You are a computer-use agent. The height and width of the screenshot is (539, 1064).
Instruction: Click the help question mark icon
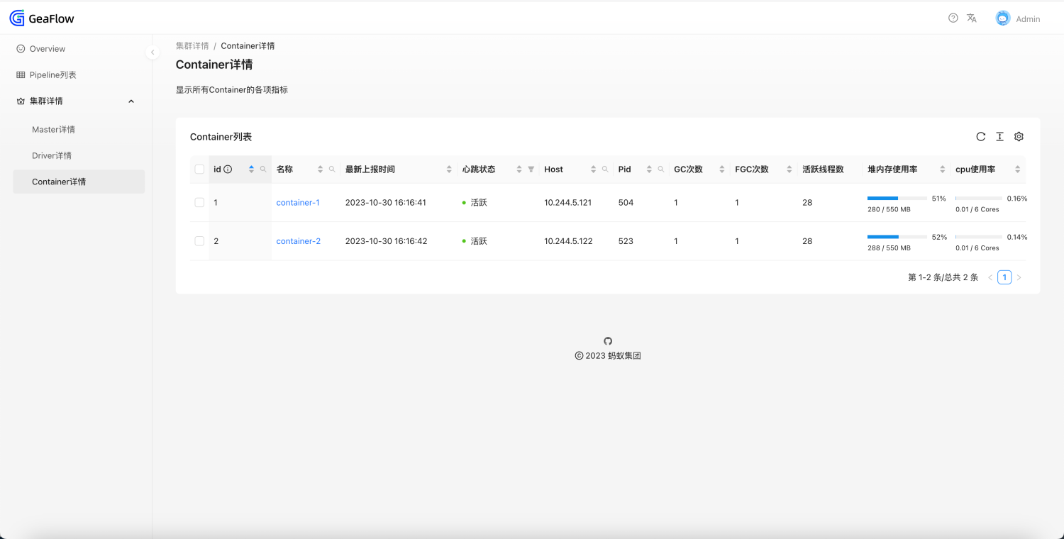(x=953, y=18)
